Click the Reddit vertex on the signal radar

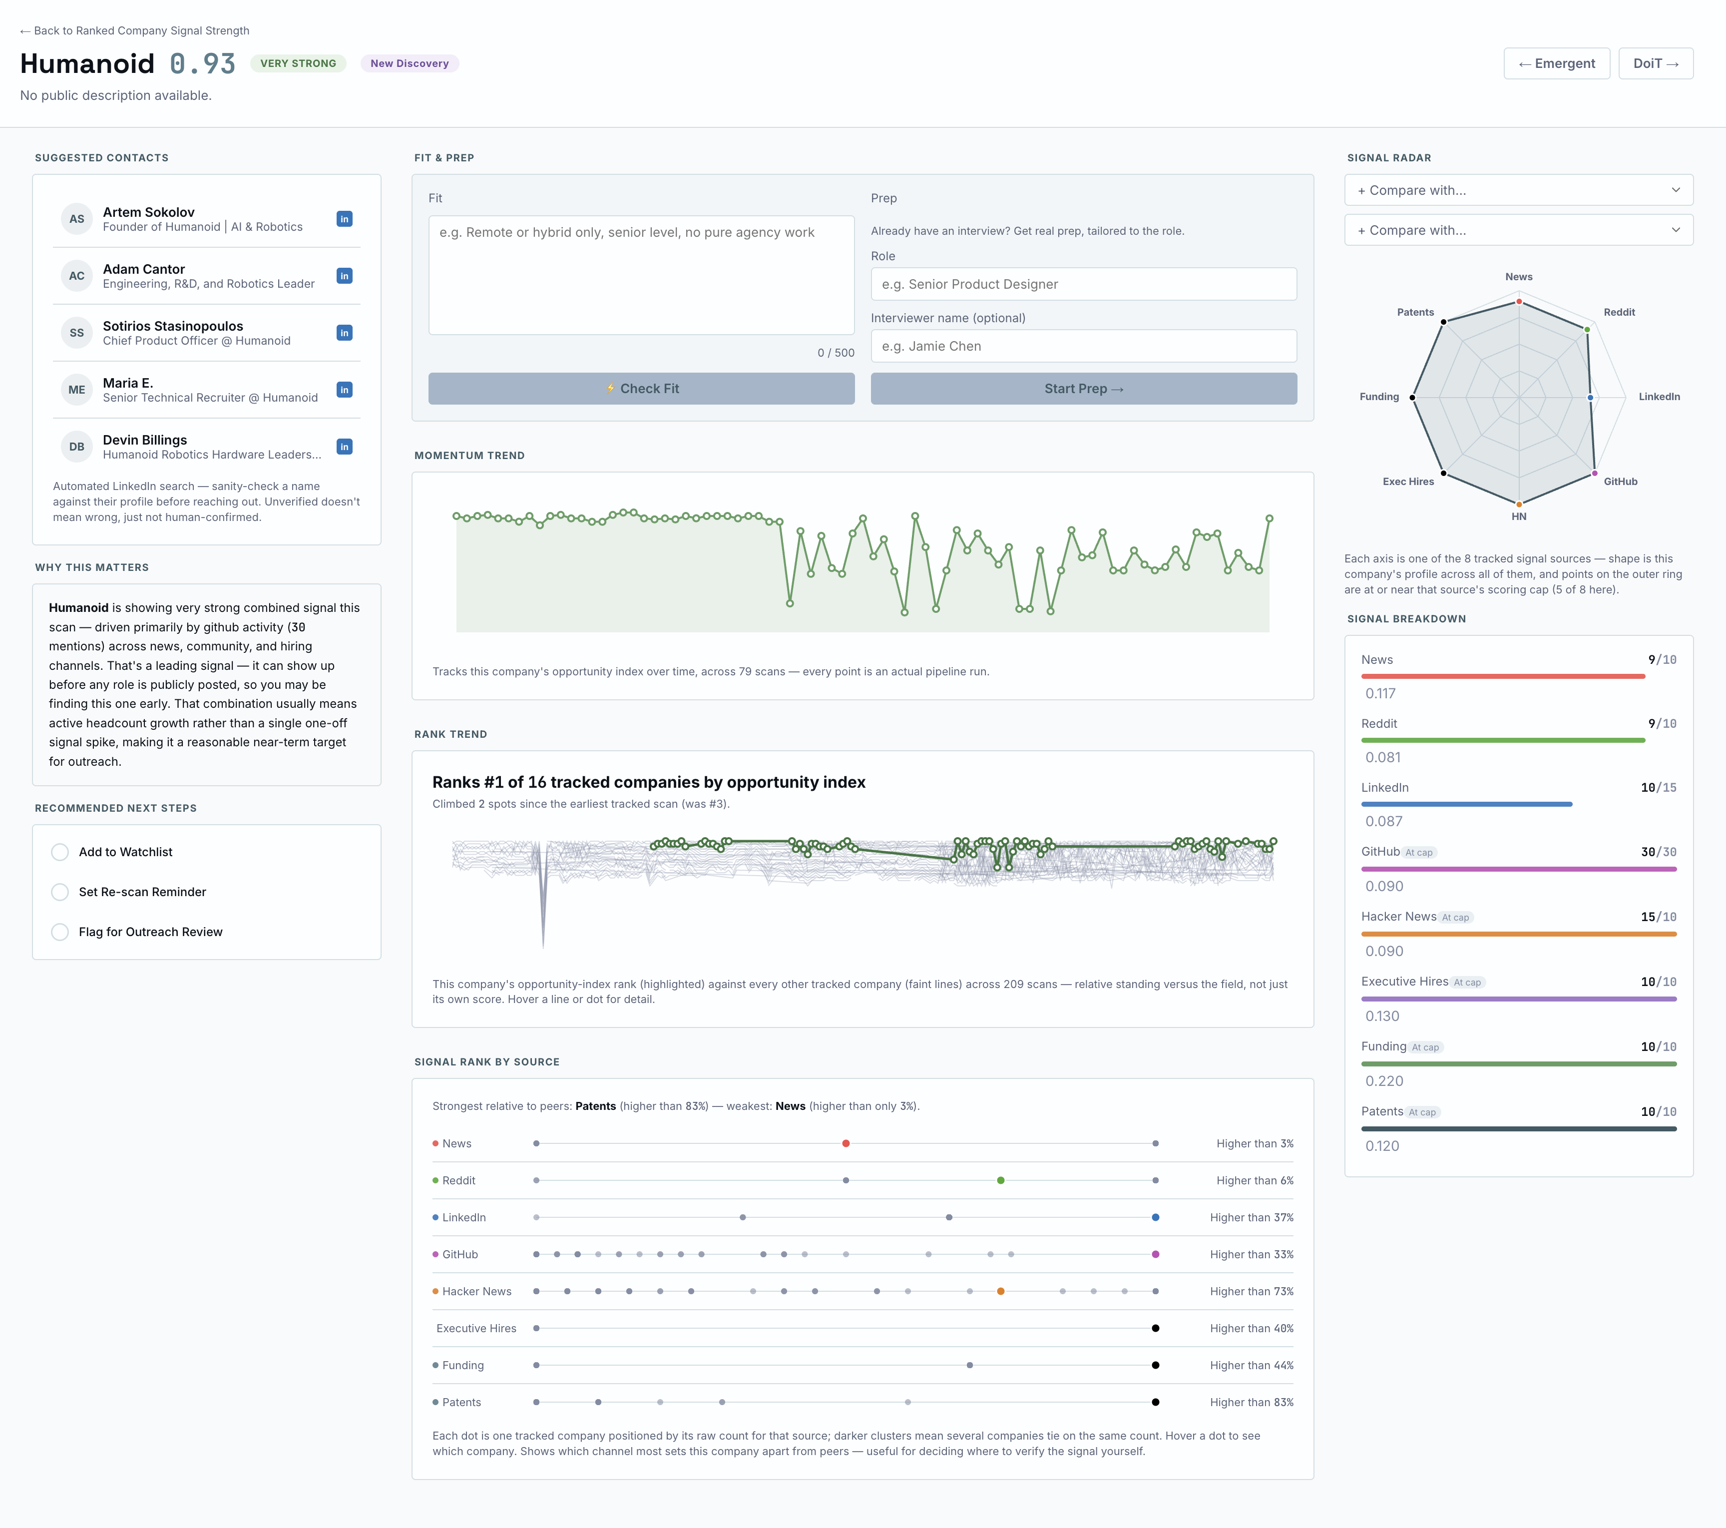click(1587, 329)
